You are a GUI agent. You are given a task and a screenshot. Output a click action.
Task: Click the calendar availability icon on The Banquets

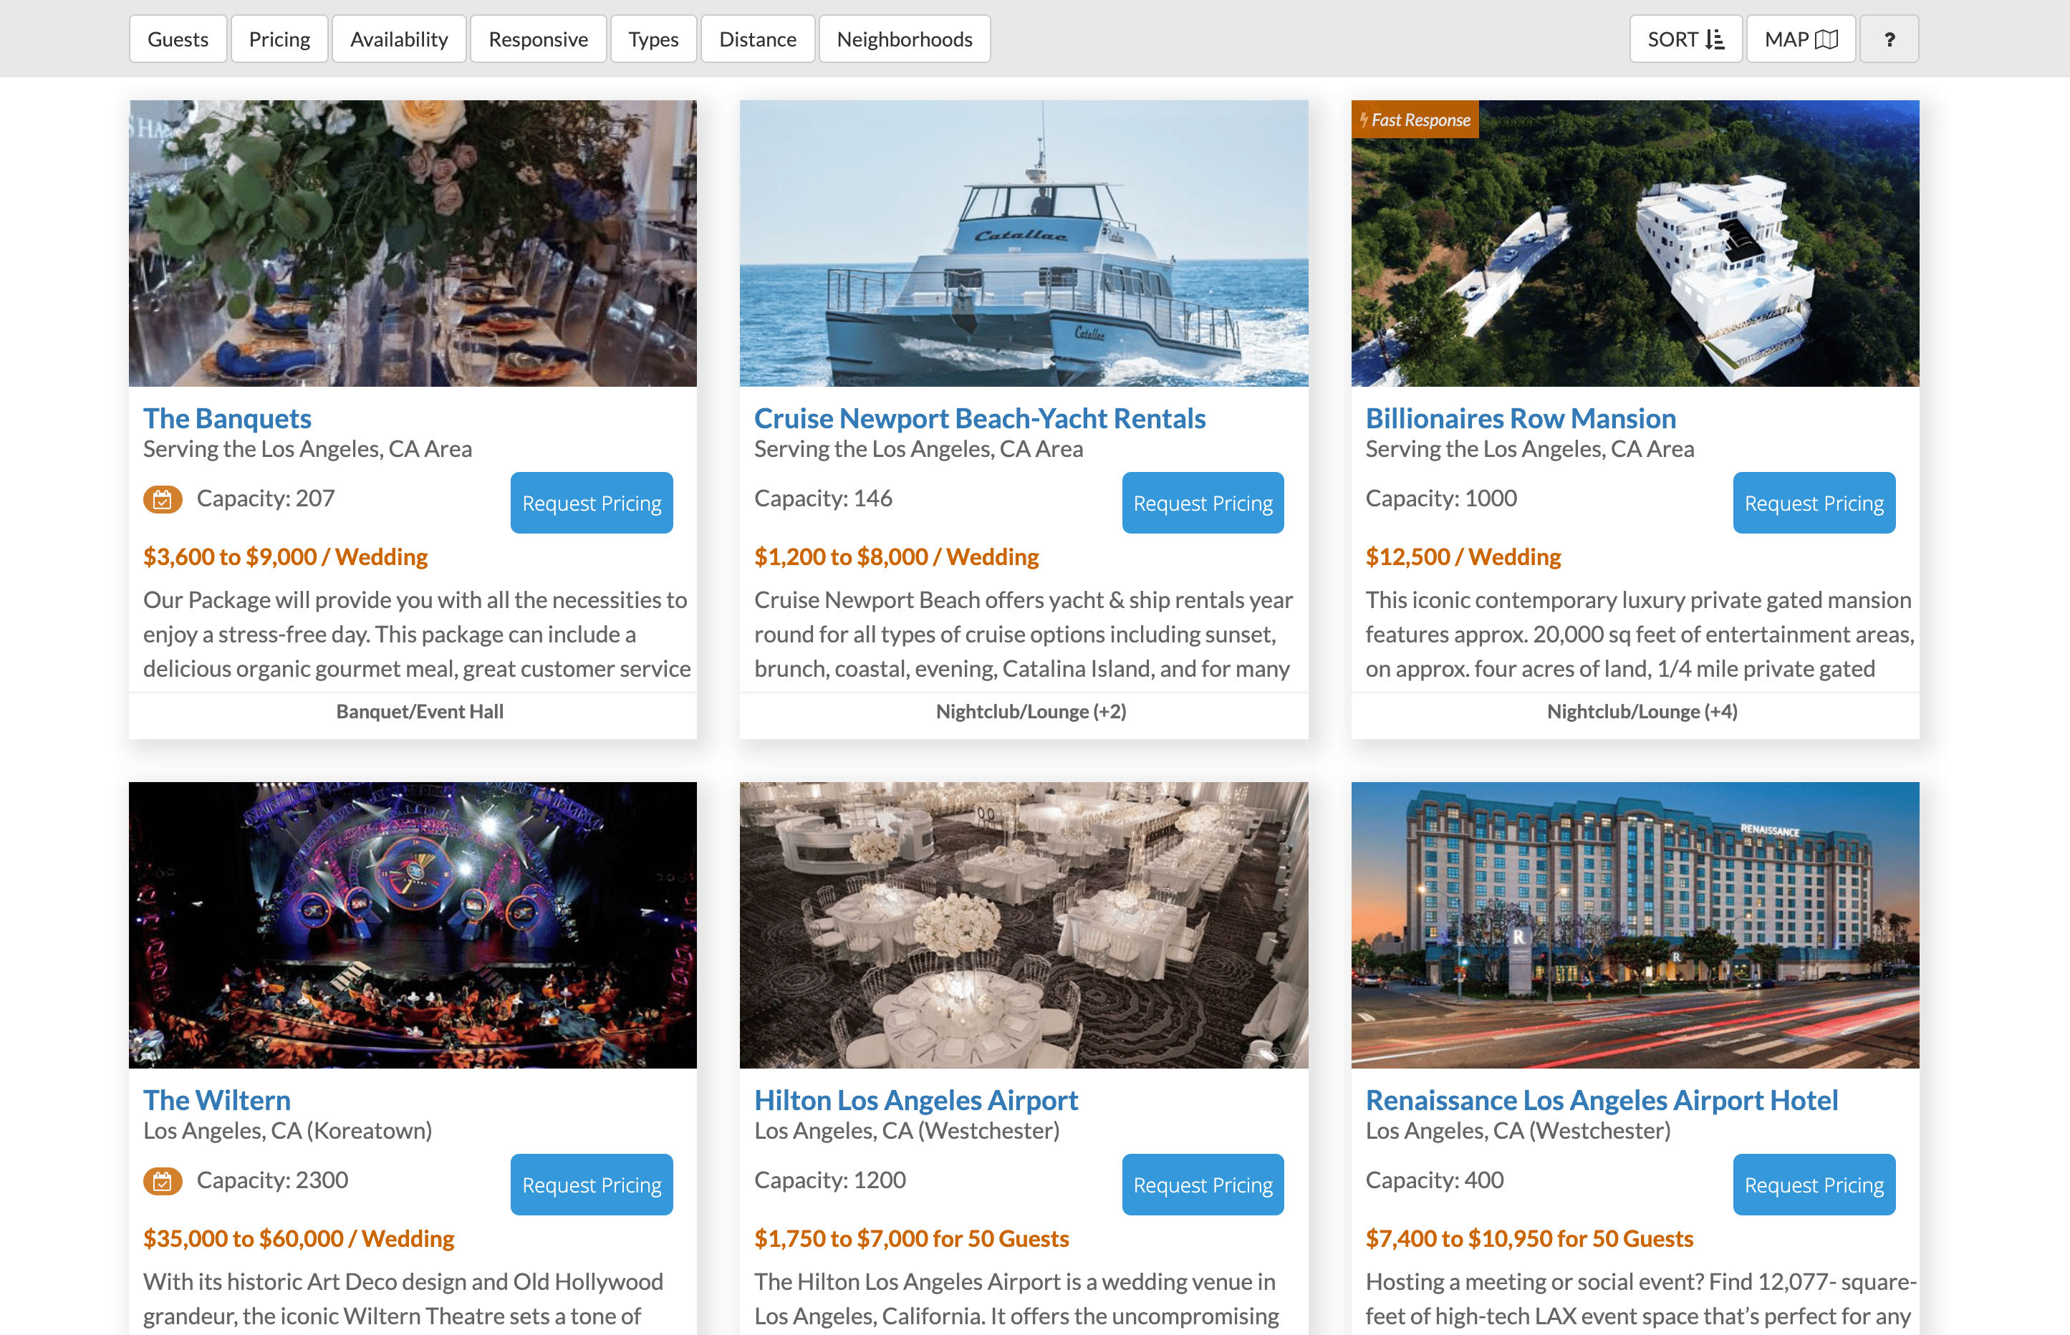162,499
